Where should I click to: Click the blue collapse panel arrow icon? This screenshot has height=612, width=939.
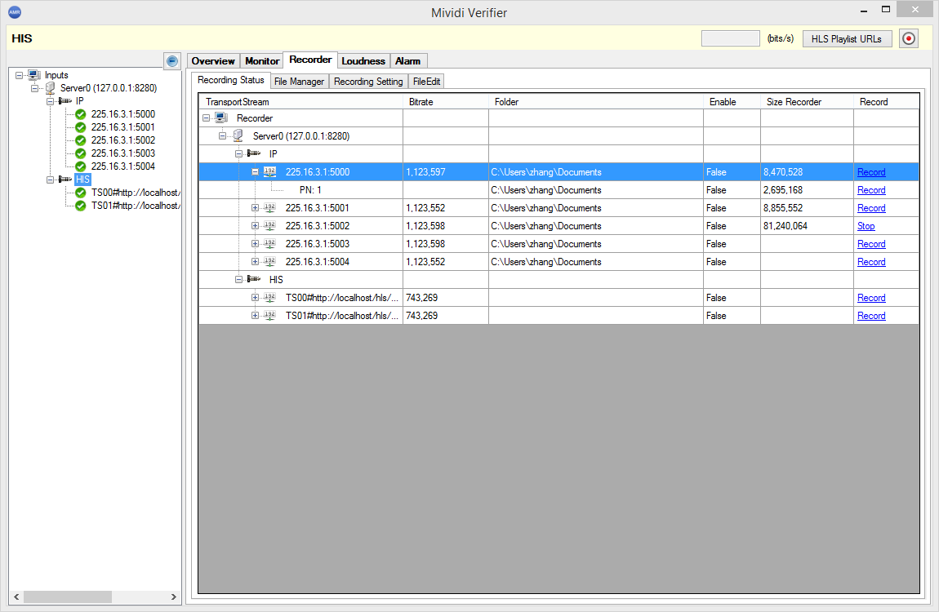171,61
